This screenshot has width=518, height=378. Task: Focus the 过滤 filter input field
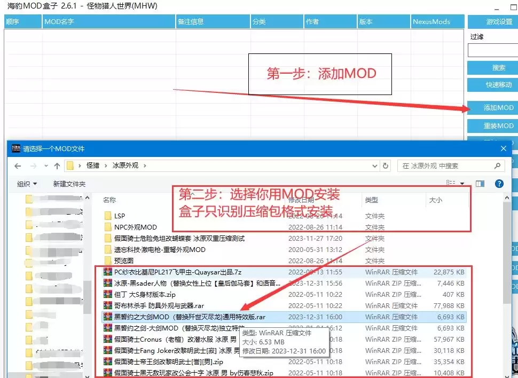pos(493,51)
